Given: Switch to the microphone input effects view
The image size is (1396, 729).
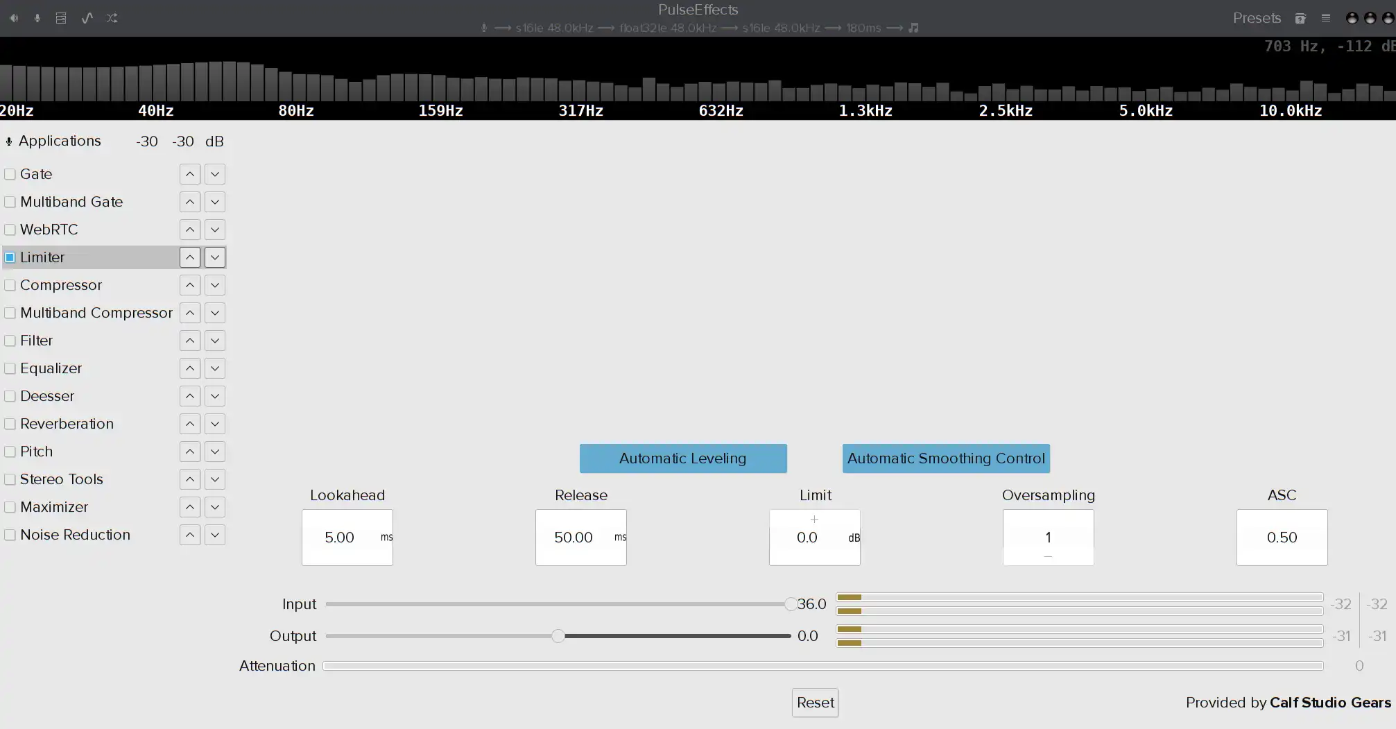Looking at the screenshot, I should pos(37,18).
